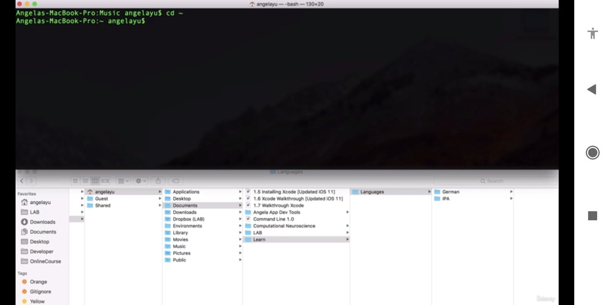The width and height of the screenshot is (611, 305).
Task: Open the German folder
Action: point(473,192)
